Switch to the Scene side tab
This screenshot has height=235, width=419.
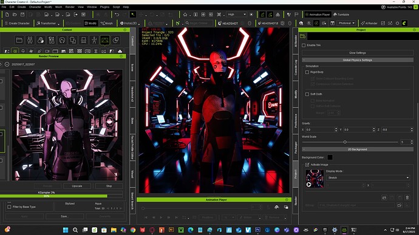(x=132, y=67)
